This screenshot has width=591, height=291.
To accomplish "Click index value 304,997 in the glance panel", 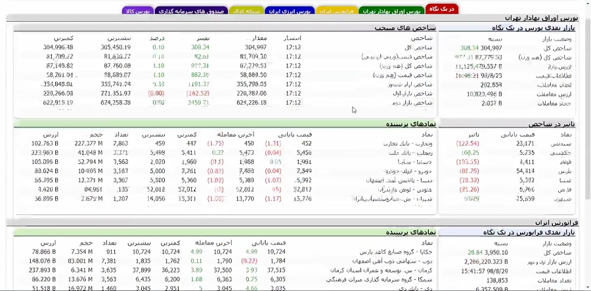I will pos(491,48).
